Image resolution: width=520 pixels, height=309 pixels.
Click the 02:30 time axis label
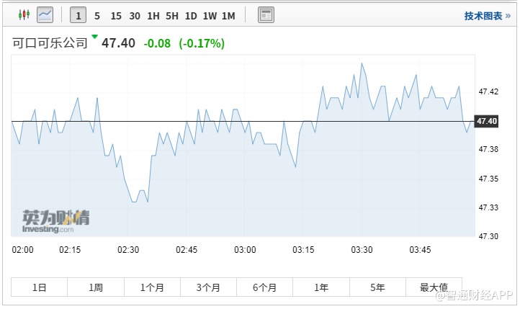pos(128,250)
